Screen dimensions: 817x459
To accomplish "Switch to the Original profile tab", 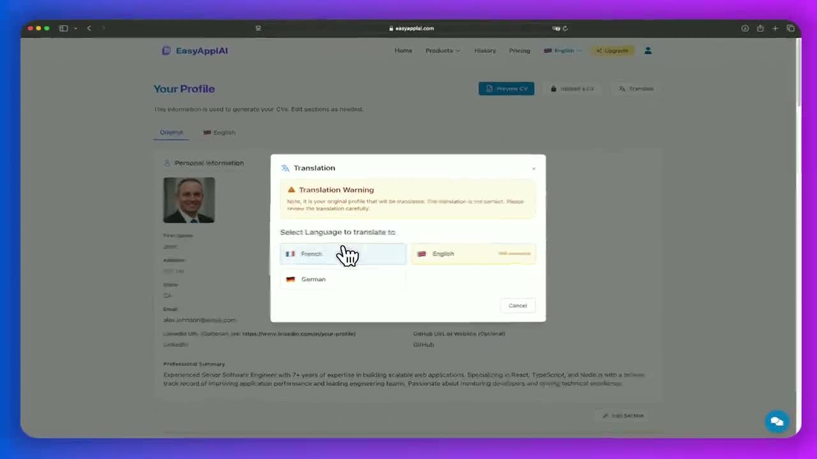I will point(171,133).
